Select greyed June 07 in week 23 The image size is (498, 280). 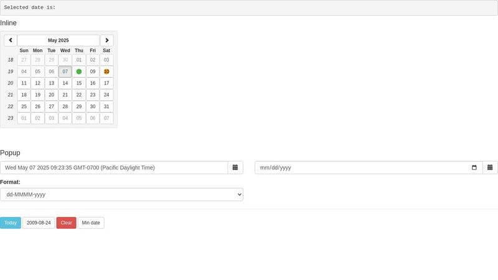click(106, 118)
